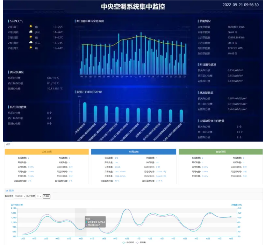Click the date and time display
Image resolution: width=265 pixels, height=251 pixels.
(240, 5)
